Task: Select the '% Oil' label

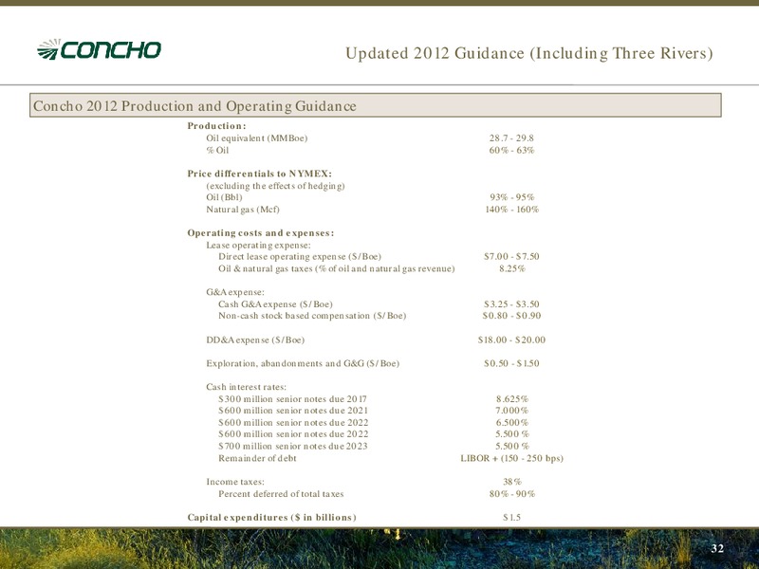Action: (217, 150)
